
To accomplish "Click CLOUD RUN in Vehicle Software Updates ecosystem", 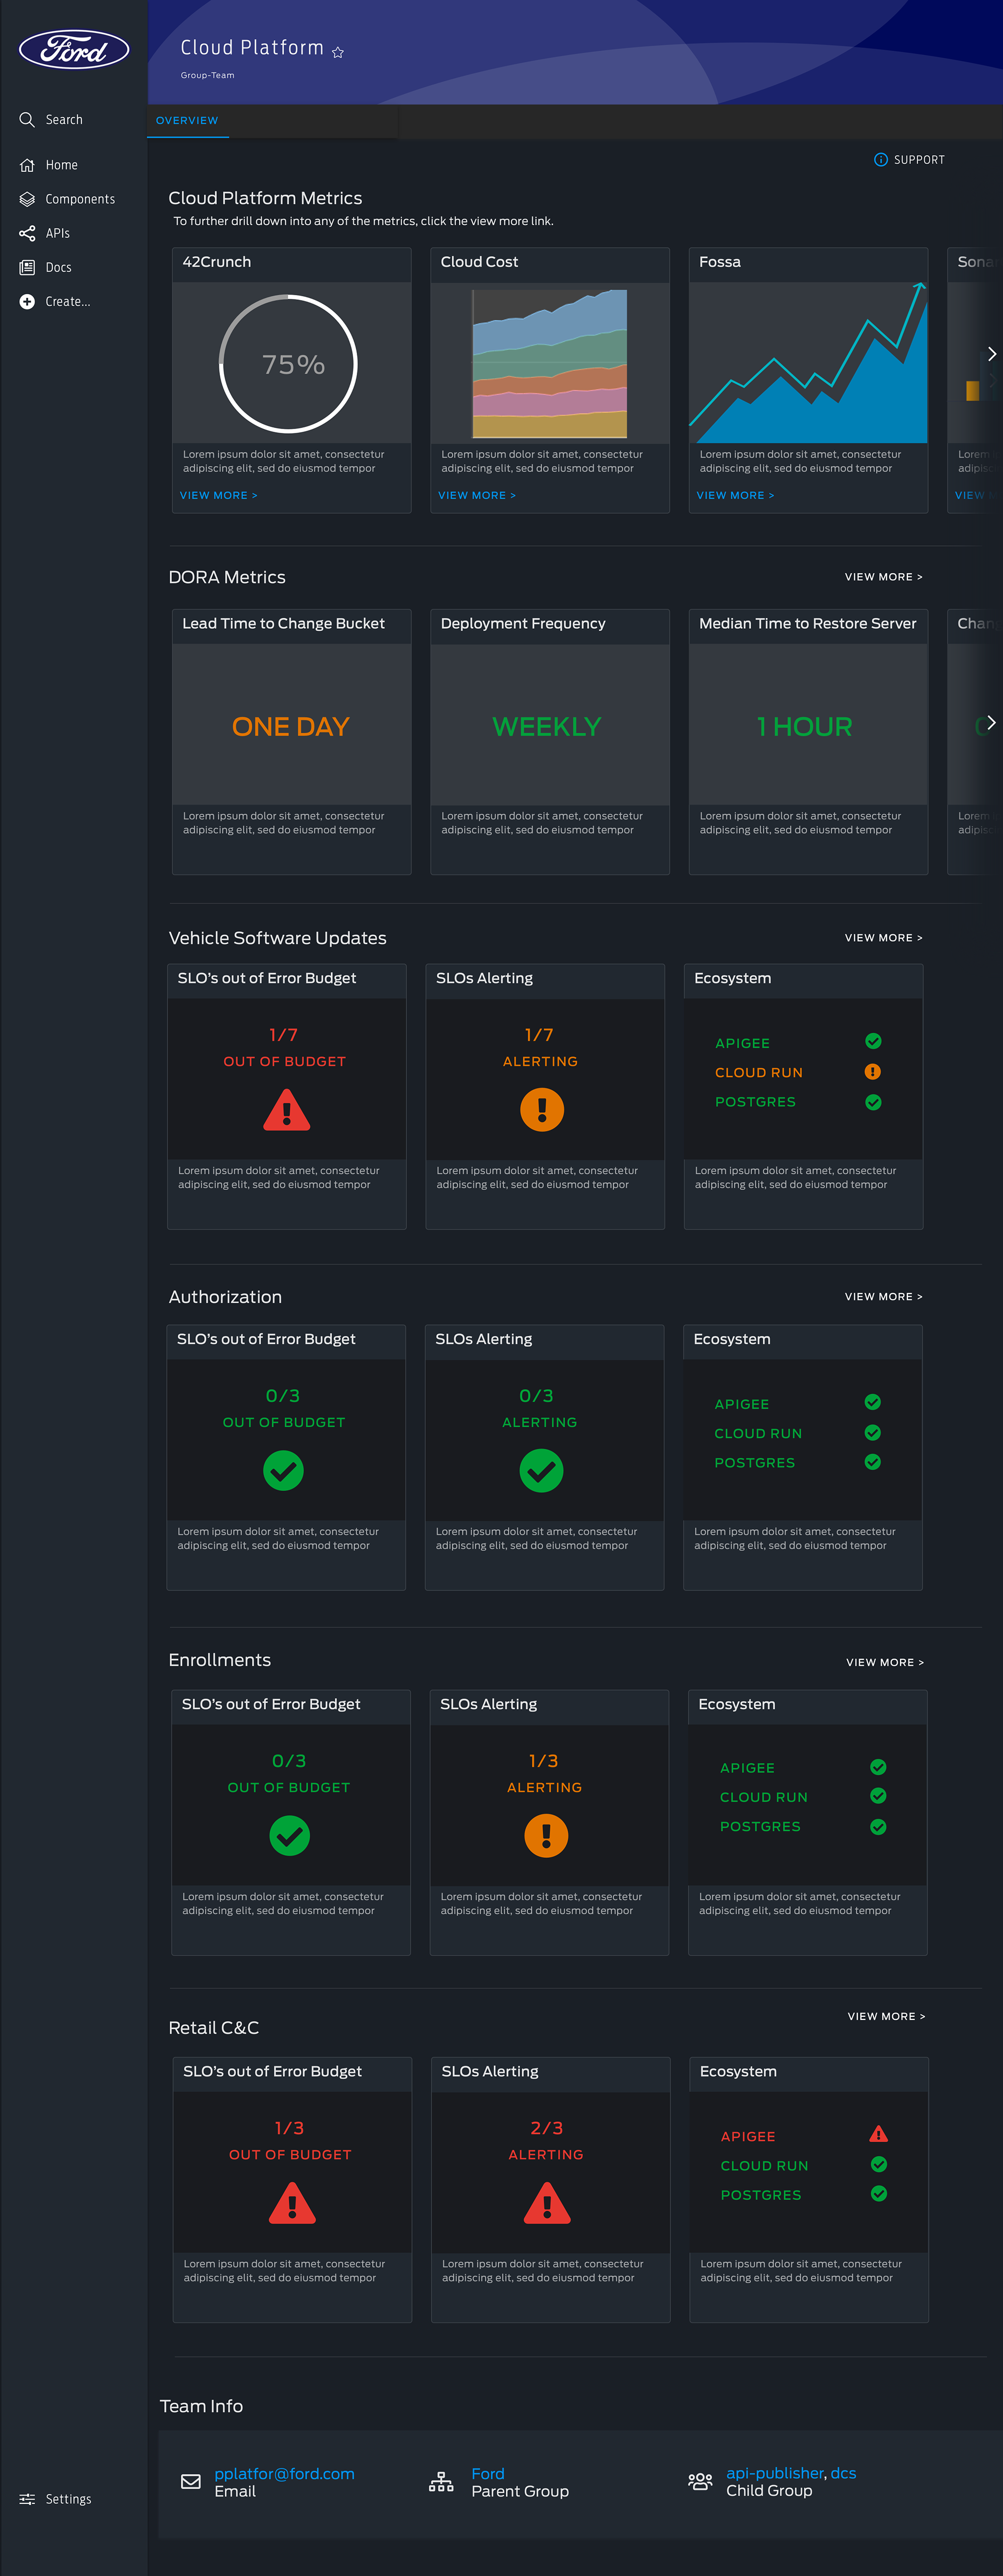I will (x=759, y=1072).
